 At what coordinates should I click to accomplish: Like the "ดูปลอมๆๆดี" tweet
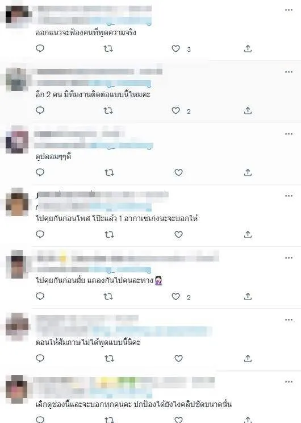click(x=178, y=173)
